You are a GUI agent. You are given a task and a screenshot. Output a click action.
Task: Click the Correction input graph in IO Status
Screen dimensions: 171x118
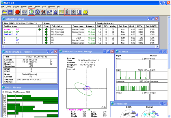pyautogui.click(x=133, y=87)
